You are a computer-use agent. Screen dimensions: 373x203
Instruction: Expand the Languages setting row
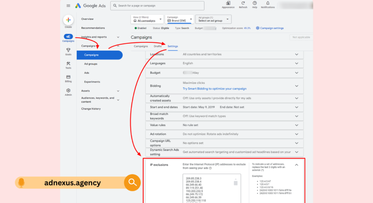tap(297, 63)
